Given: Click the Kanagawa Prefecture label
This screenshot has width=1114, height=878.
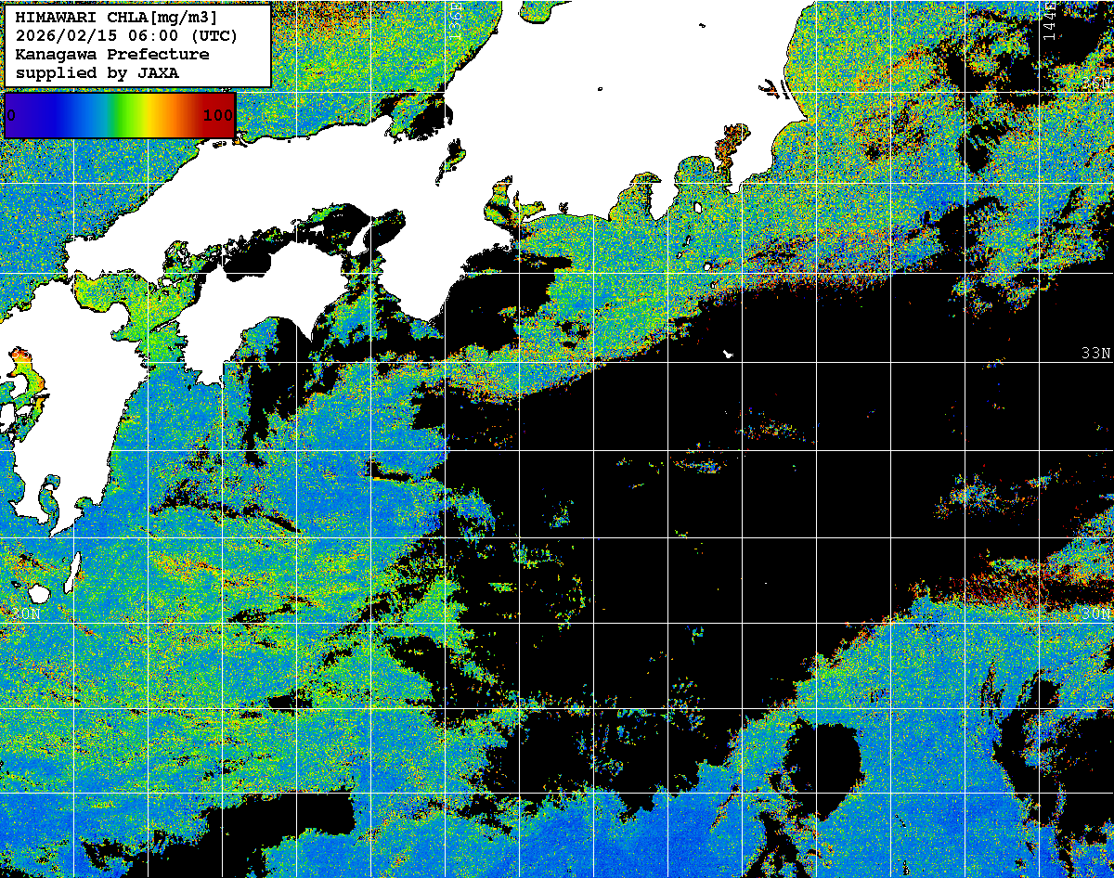Looking at the screenshot, I should point(111,54).
